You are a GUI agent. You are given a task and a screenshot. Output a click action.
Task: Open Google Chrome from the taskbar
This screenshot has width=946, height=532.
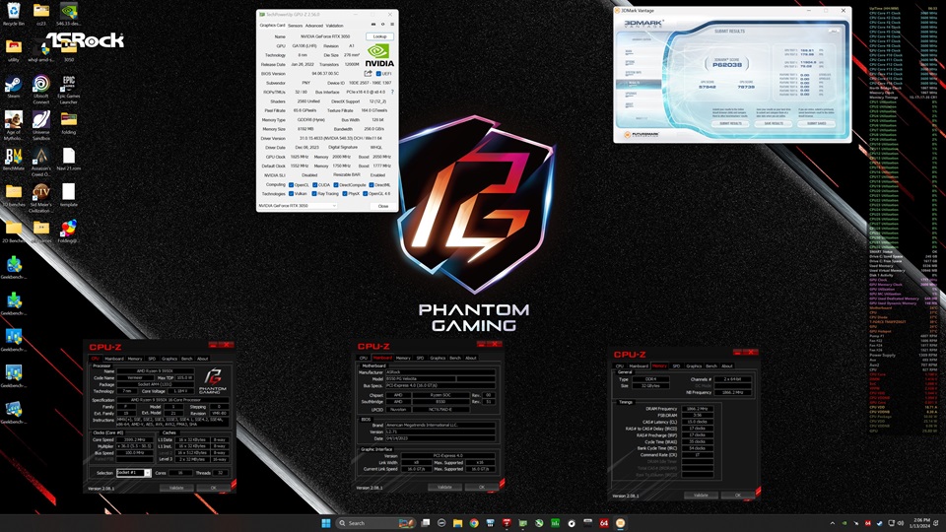tap(474, 523)
